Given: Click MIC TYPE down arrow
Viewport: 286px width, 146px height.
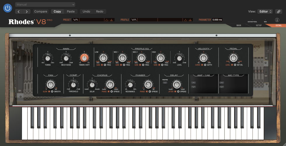Looking at the screenshot, I should [222, 87].
